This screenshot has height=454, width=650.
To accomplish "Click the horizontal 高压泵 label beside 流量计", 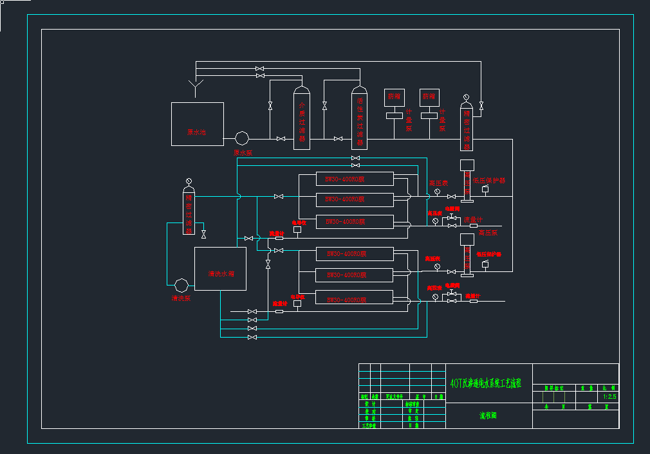I will click(x=488, y=233).
